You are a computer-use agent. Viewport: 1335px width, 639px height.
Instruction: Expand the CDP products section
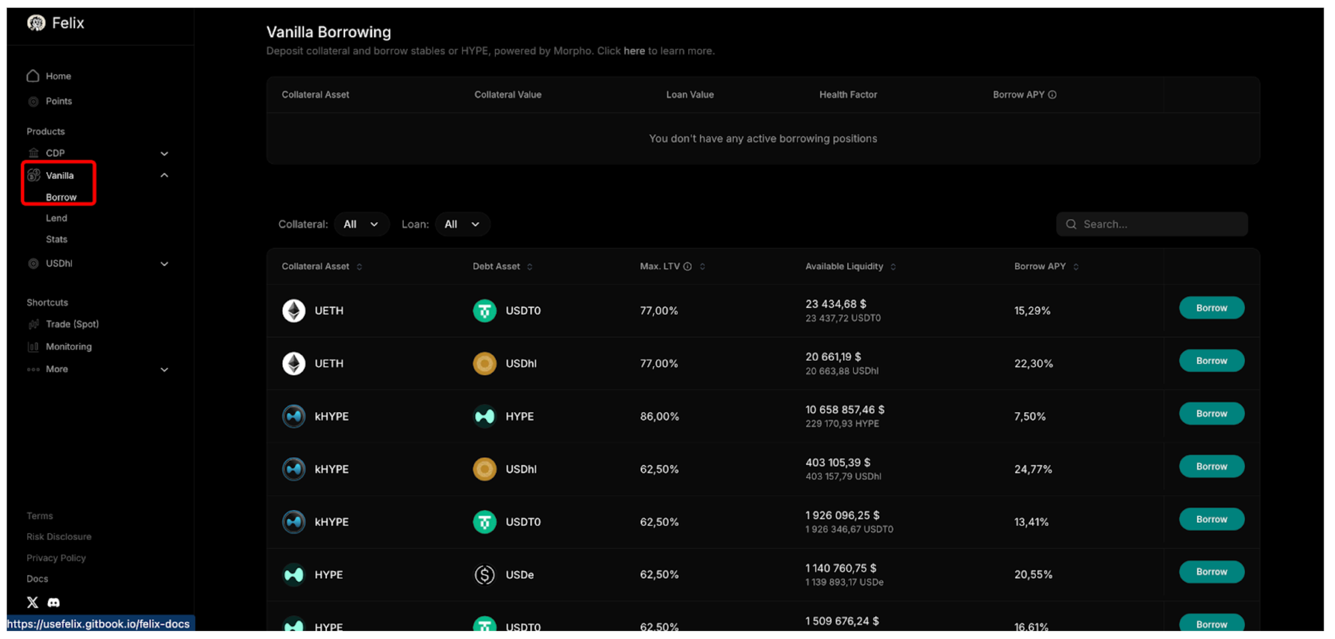pos(164,153)
